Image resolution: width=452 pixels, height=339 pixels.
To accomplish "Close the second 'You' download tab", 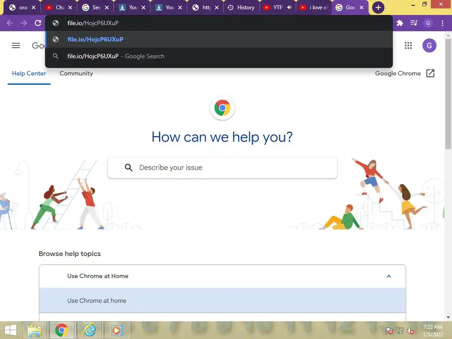I will tap(180, 8).
